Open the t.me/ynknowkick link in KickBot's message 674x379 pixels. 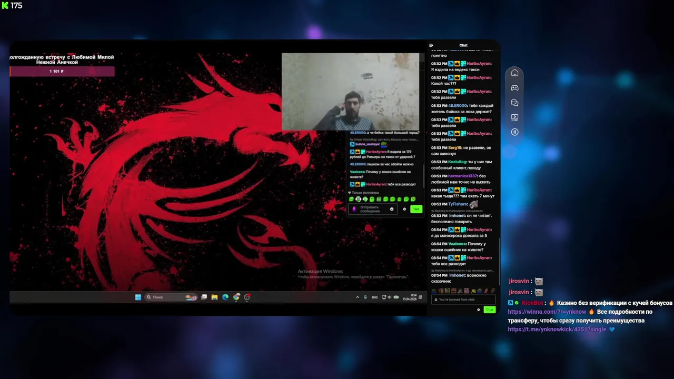(557, 329)
